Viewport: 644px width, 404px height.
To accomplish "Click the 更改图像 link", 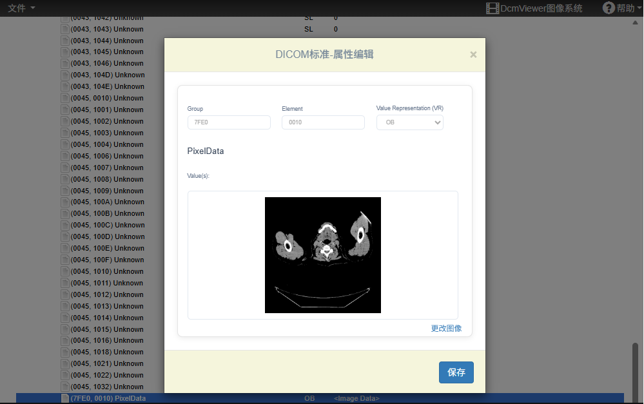I will tap(446, 328).
